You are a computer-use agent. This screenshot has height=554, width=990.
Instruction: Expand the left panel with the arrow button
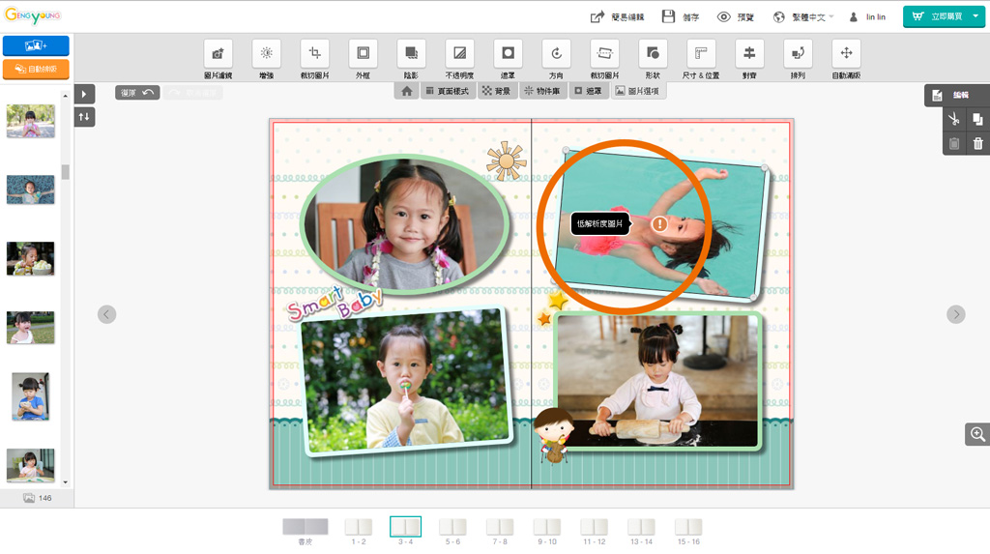(84, 94)
